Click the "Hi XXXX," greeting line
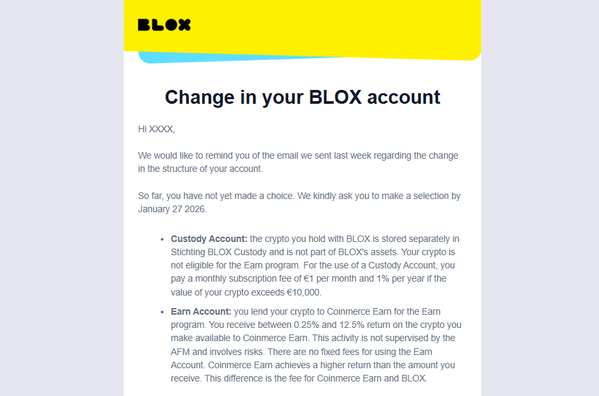The image size is (599, 396). 156,129
